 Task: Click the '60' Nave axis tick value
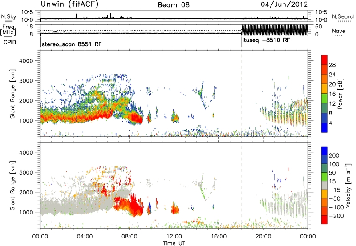click(318, 27)
